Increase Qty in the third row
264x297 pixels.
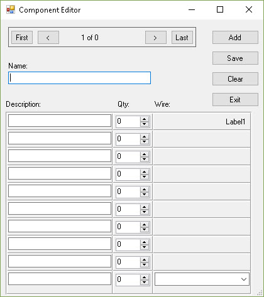click(144, 154)
